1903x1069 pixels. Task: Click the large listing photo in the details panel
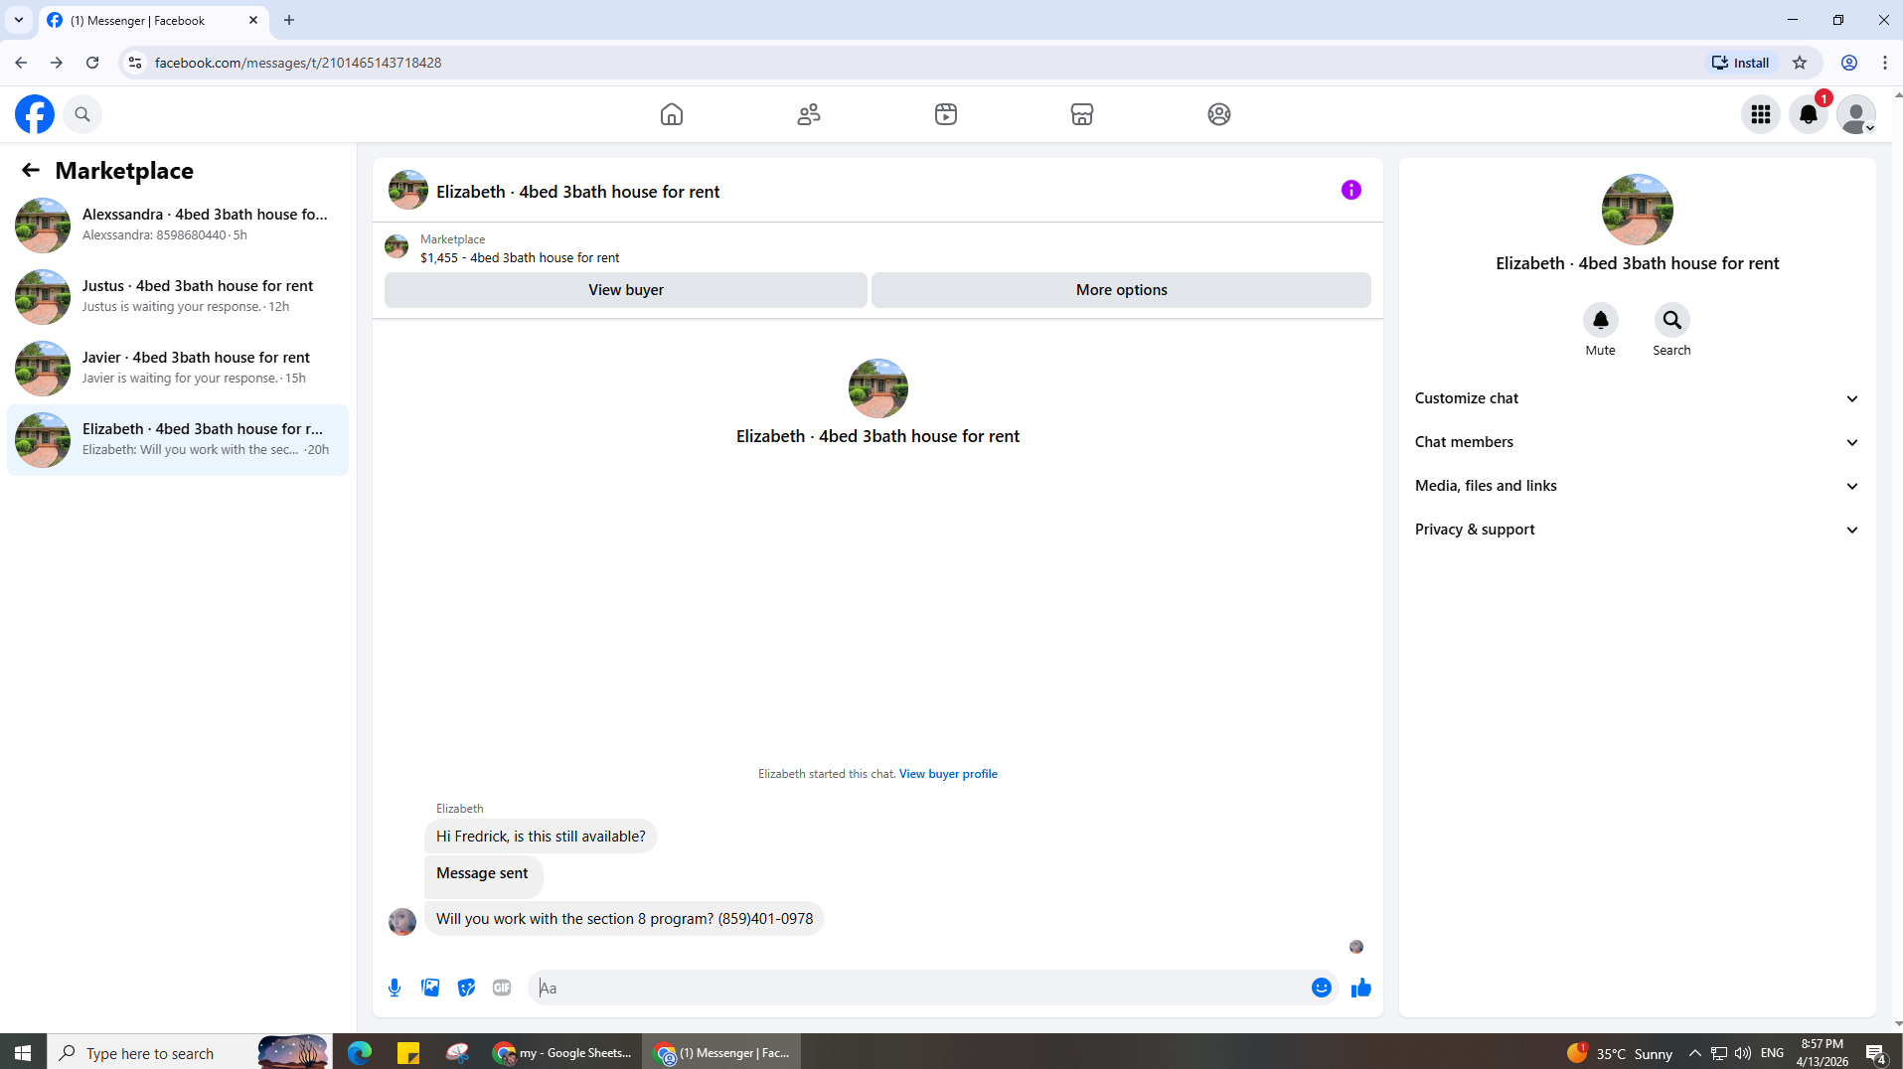tap(1638, 210)
